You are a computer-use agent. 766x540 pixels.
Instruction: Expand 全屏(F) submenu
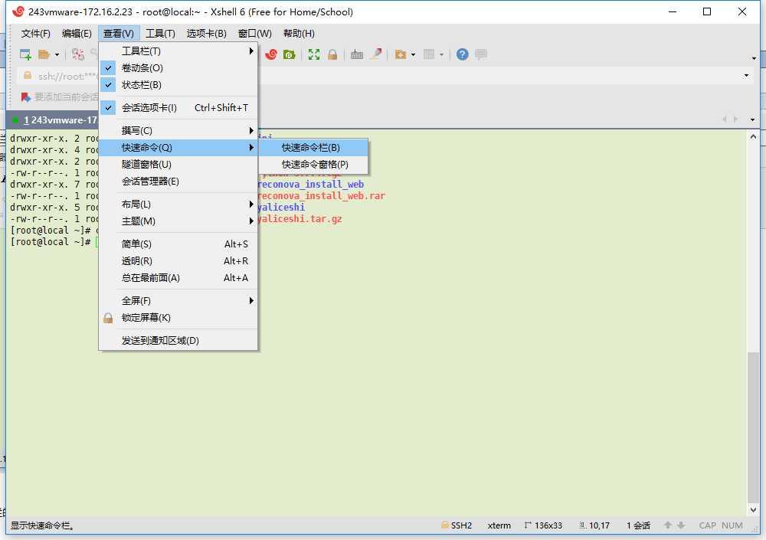(178, 300)
